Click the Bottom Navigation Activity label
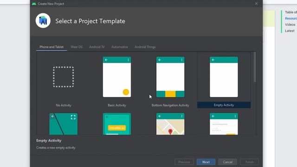This screenshot has height=167, width=297. [170, 105]
